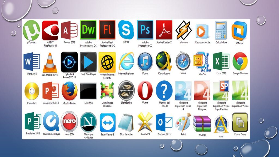Viewport: 279px width, 157px height.
Task: Open the Netscape Navigator icon
Action: (88, 122)
